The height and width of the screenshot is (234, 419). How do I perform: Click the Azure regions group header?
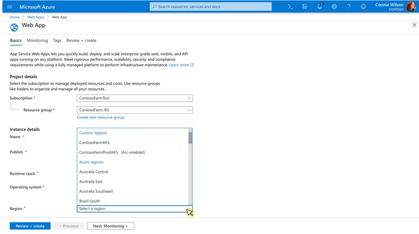pyautogui.click(x=91, y=162)
